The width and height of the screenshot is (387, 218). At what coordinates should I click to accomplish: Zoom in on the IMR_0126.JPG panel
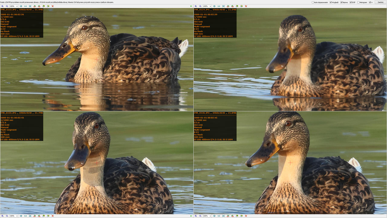[x=196, y=216]
